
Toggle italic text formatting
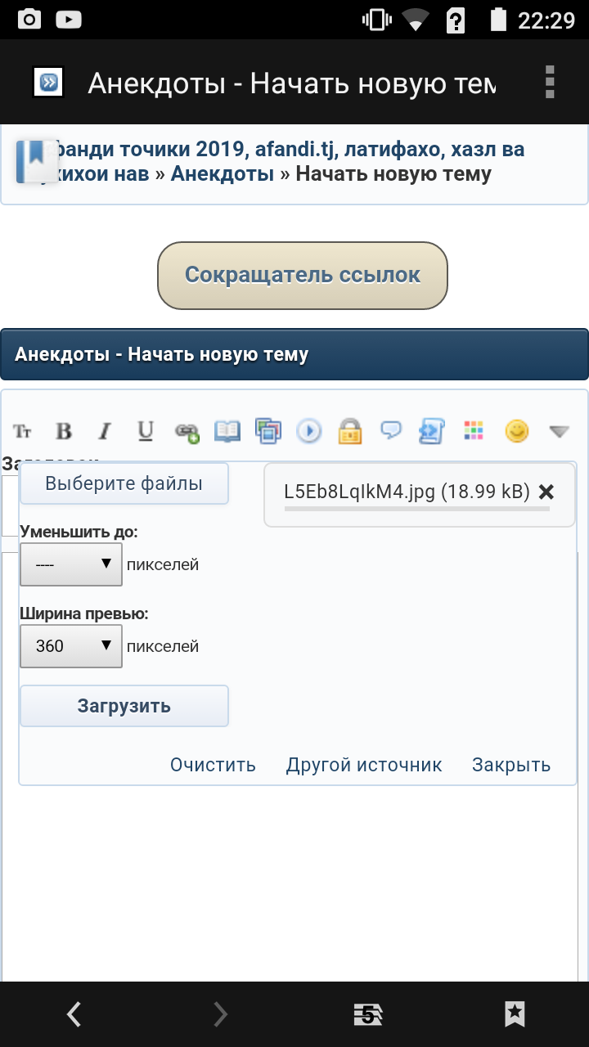(104, 431)
